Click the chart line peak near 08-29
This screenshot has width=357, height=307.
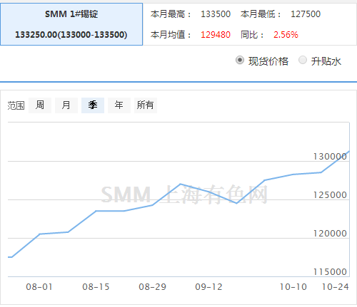[x=181, y=184]
